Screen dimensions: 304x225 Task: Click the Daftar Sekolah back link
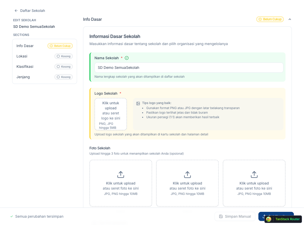[x=32, y=11]
